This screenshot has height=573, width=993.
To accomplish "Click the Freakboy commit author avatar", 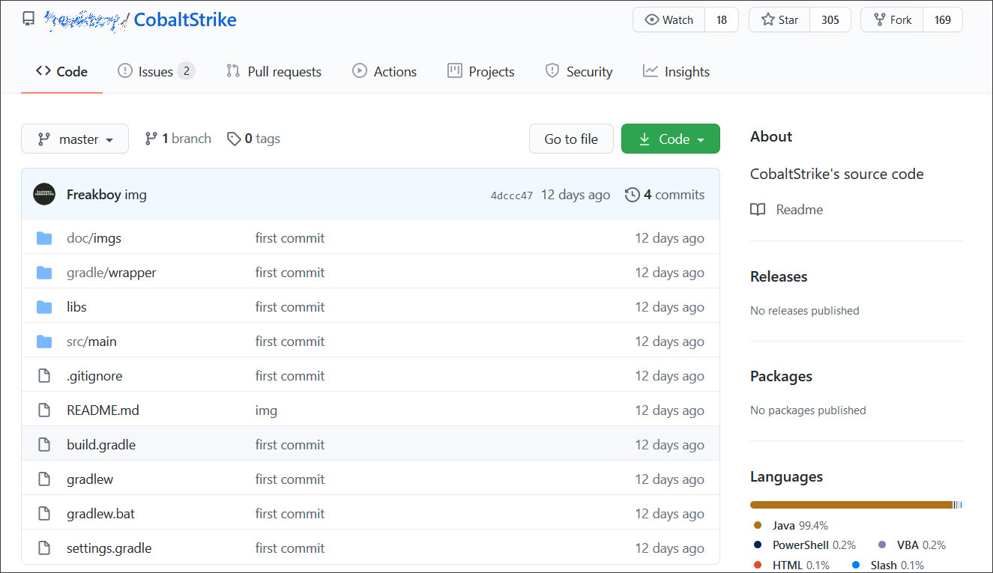I will pos(44,195).
